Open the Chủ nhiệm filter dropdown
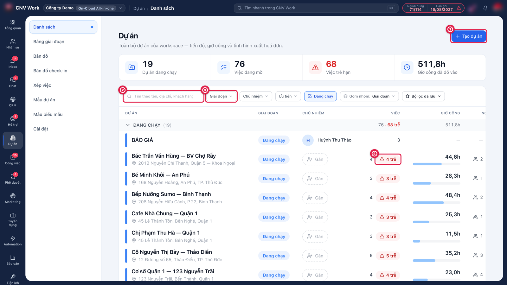Screen dimensions: 507x285 click(256, 96)
